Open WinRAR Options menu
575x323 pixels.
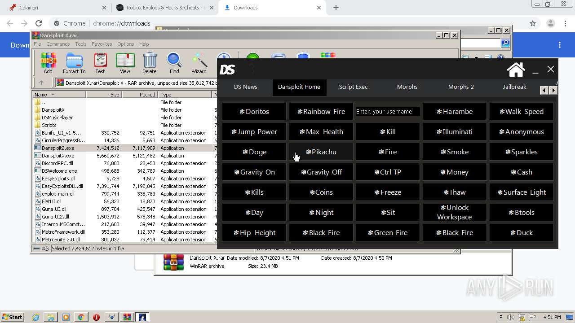click(x=126, y=44)
